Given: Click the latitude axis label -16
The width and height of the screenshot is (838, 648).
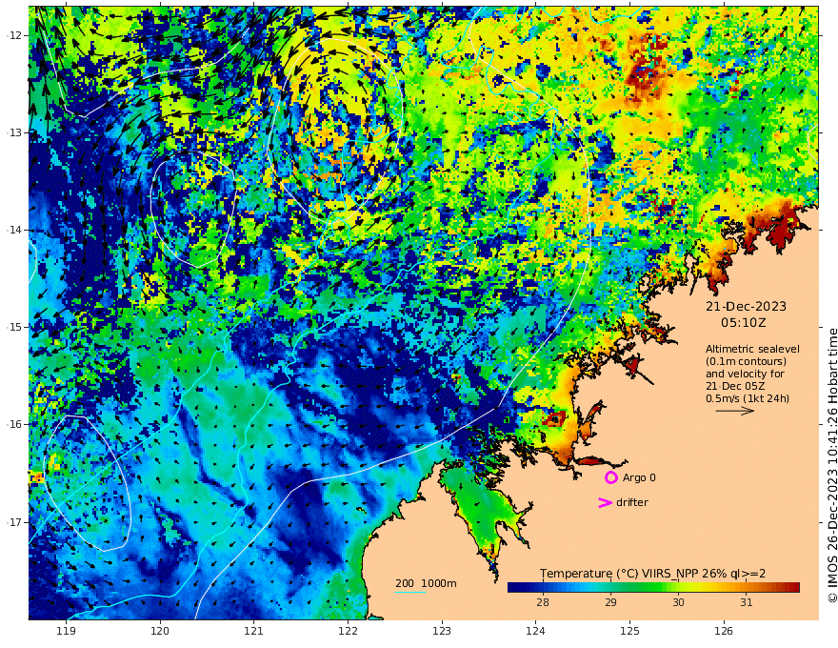Looking at the screenshot, I should click(x=14, y=424).
